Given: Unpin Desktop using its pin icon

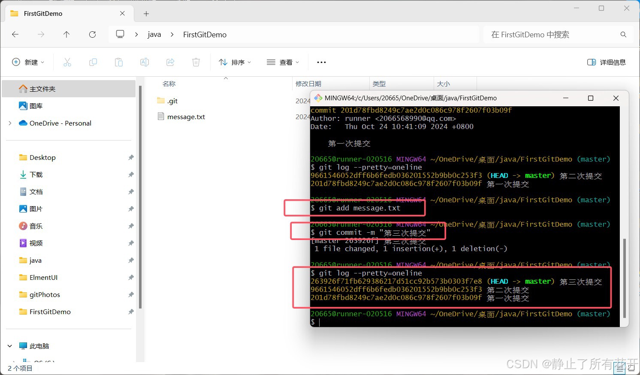Looking at the screenshot, I should click(x=131, y=157).
